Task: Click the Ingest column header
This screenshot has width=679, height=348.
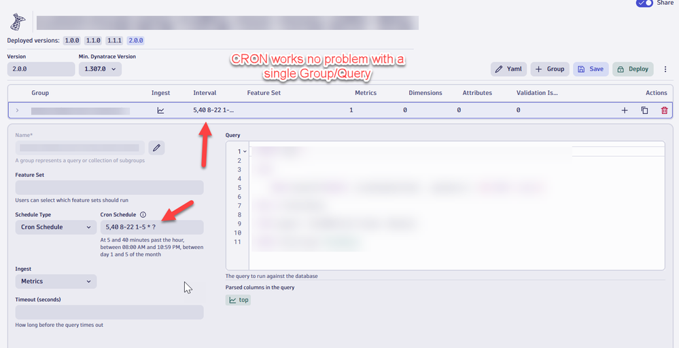Action: [160, 93]
